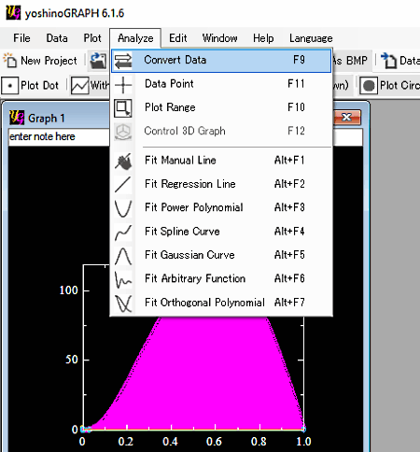Open the Edit menu
The width and height of the screenshot is (420, 452).
pos(178,38)
